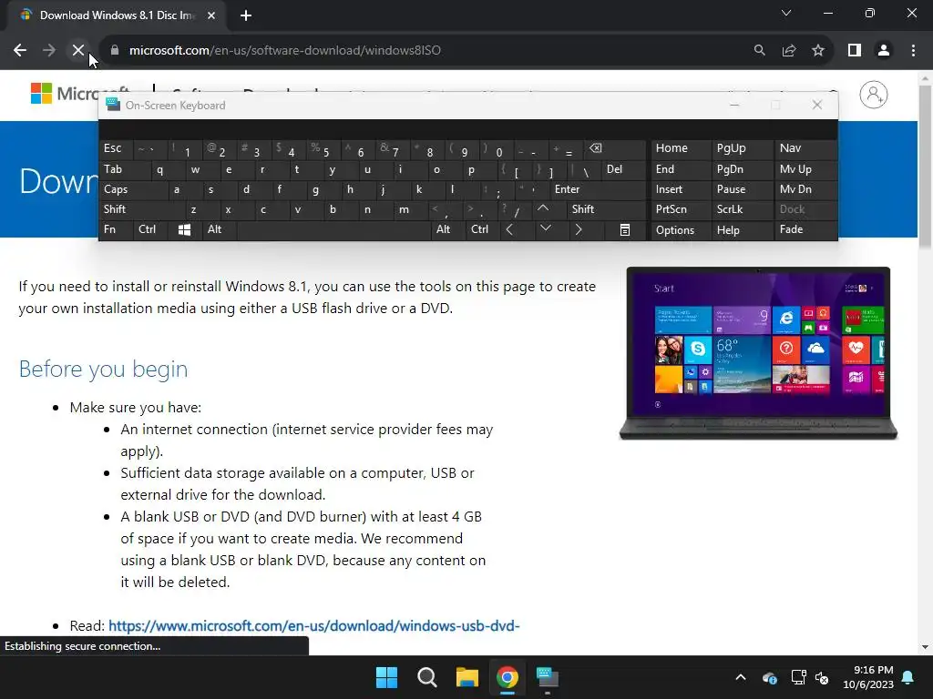Click the page vertical scrollbar
The height and width of the screenshot is (699, 933).
click(926, 167)
